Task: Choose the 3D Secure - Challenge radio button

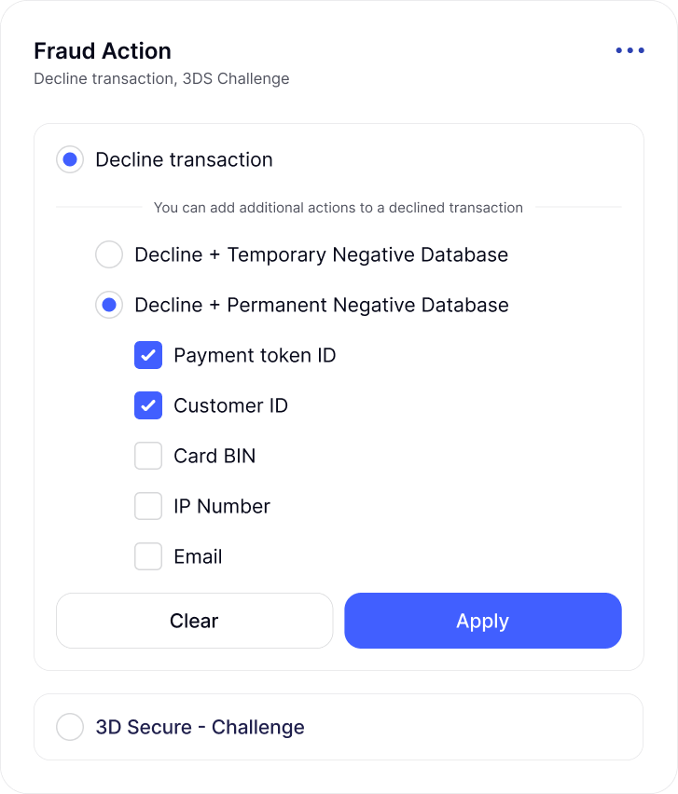Action: (70, 727)
